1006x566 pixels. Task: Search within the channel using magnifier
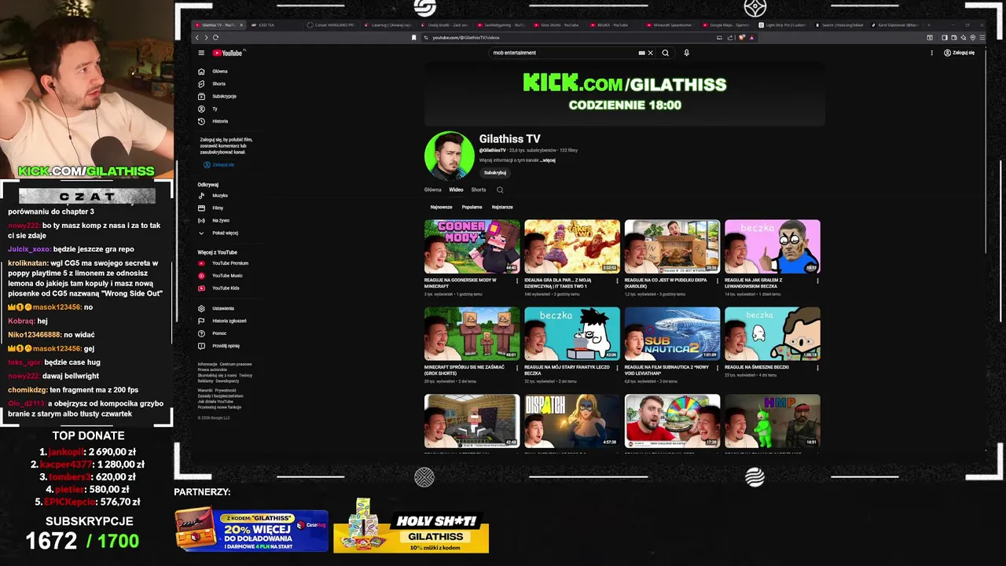[500, 189]
